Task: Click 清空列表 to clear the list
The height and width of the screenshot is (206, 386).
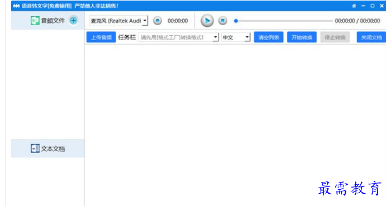Action: tap(269, 37)
